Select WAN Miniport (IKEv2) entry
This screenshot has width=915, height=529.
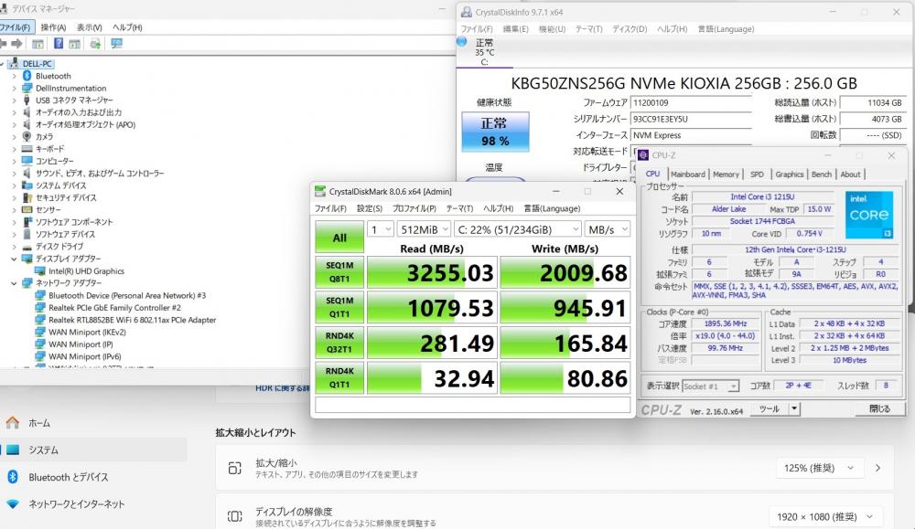pos(87,332)
